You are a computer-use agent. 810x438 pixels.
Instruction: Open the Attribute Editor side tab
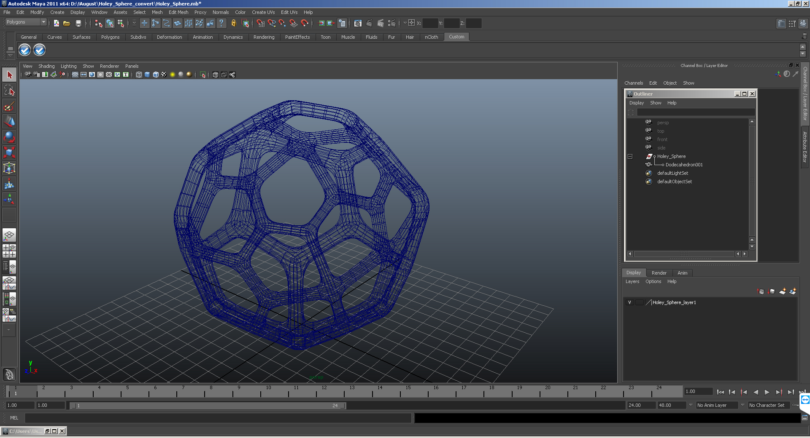pyautogui.click(x=805, y=147)
